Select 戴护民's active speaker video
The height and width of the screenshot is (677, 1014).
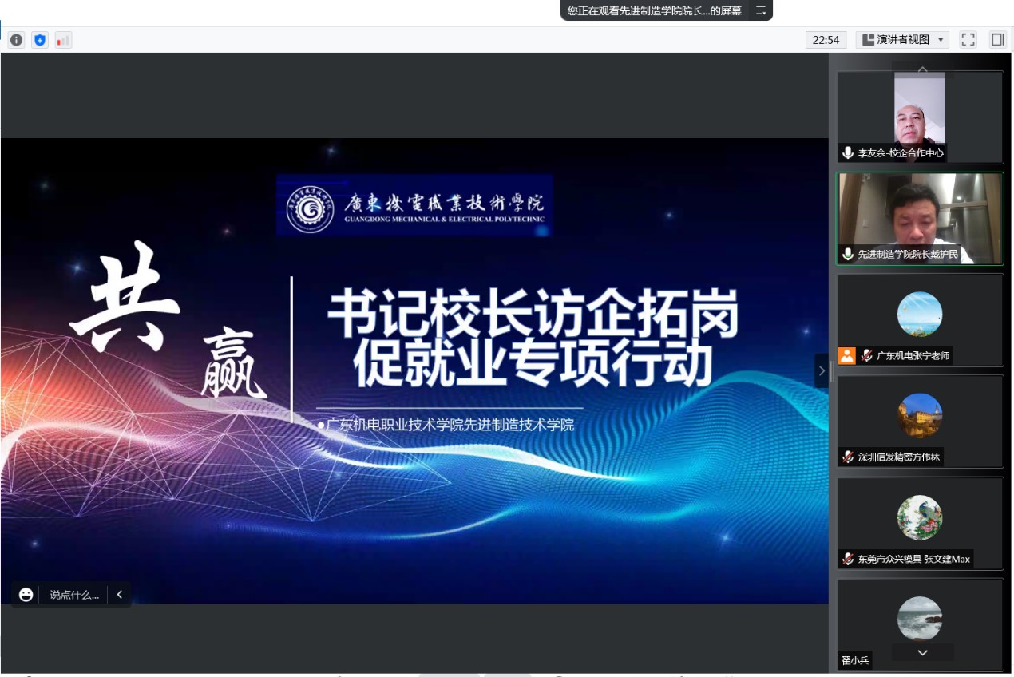(920, 219)
